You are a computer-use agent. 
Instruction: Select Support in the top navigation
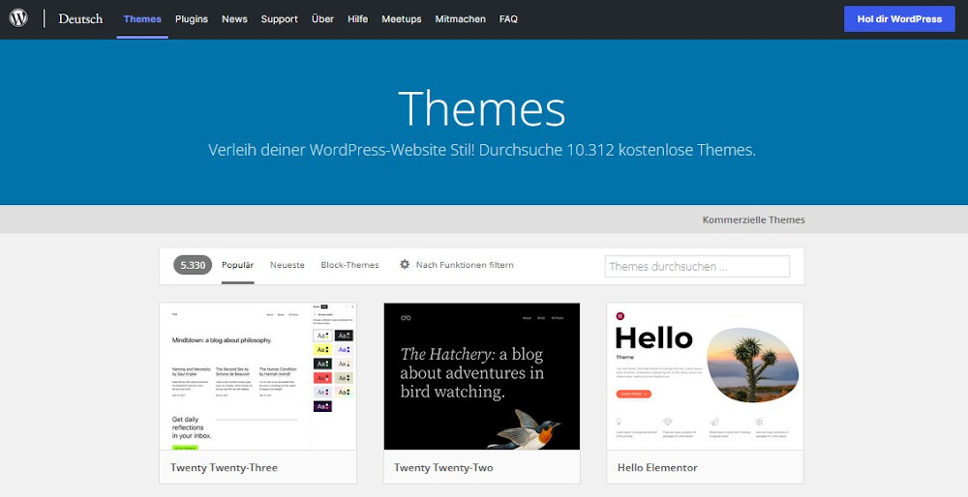click(x=279, y=19)
